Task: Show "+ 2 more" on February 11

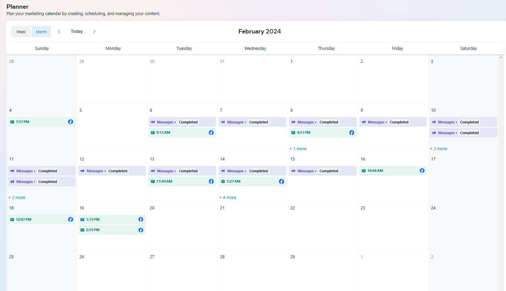Action: click(17, 198)
